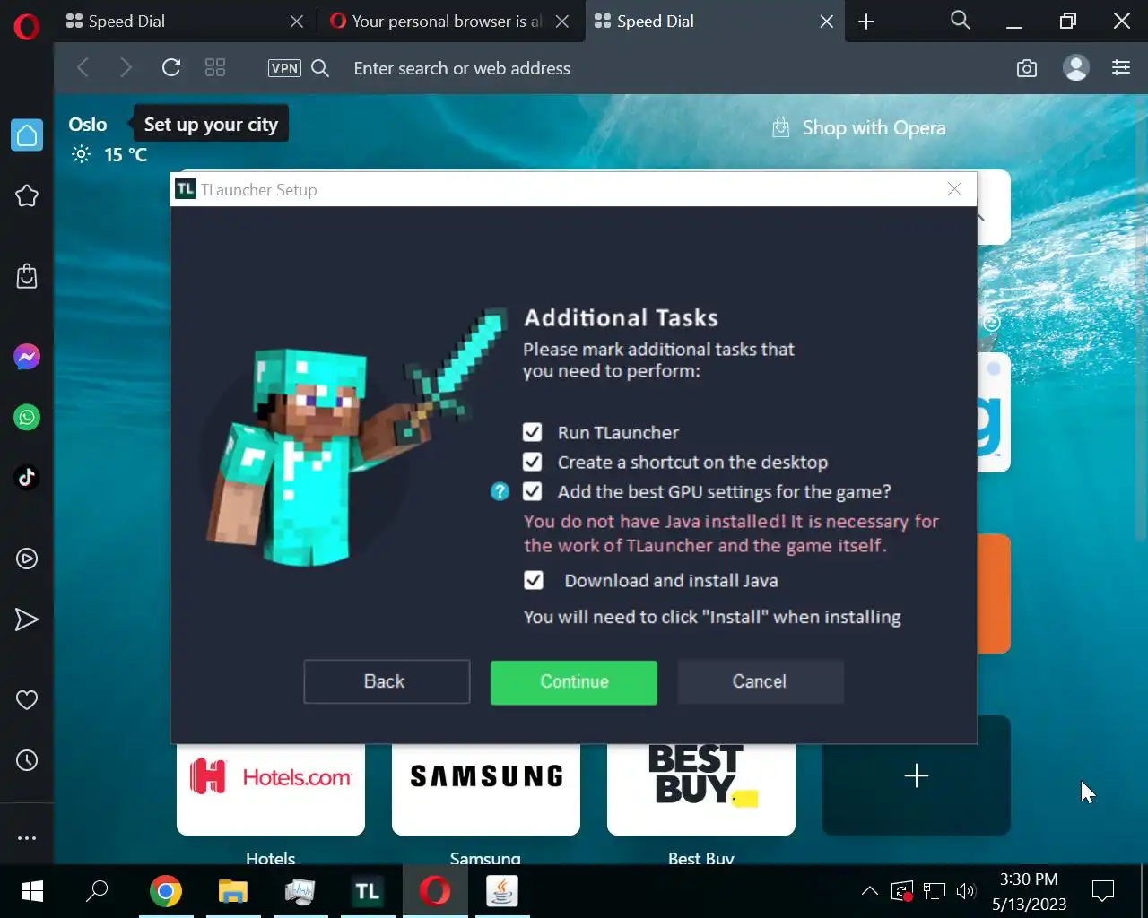Screen dimensions: 1148x918
Task: Go Back in TLauncher Setup
Action: pyautogui.click(x=387, y=681)
